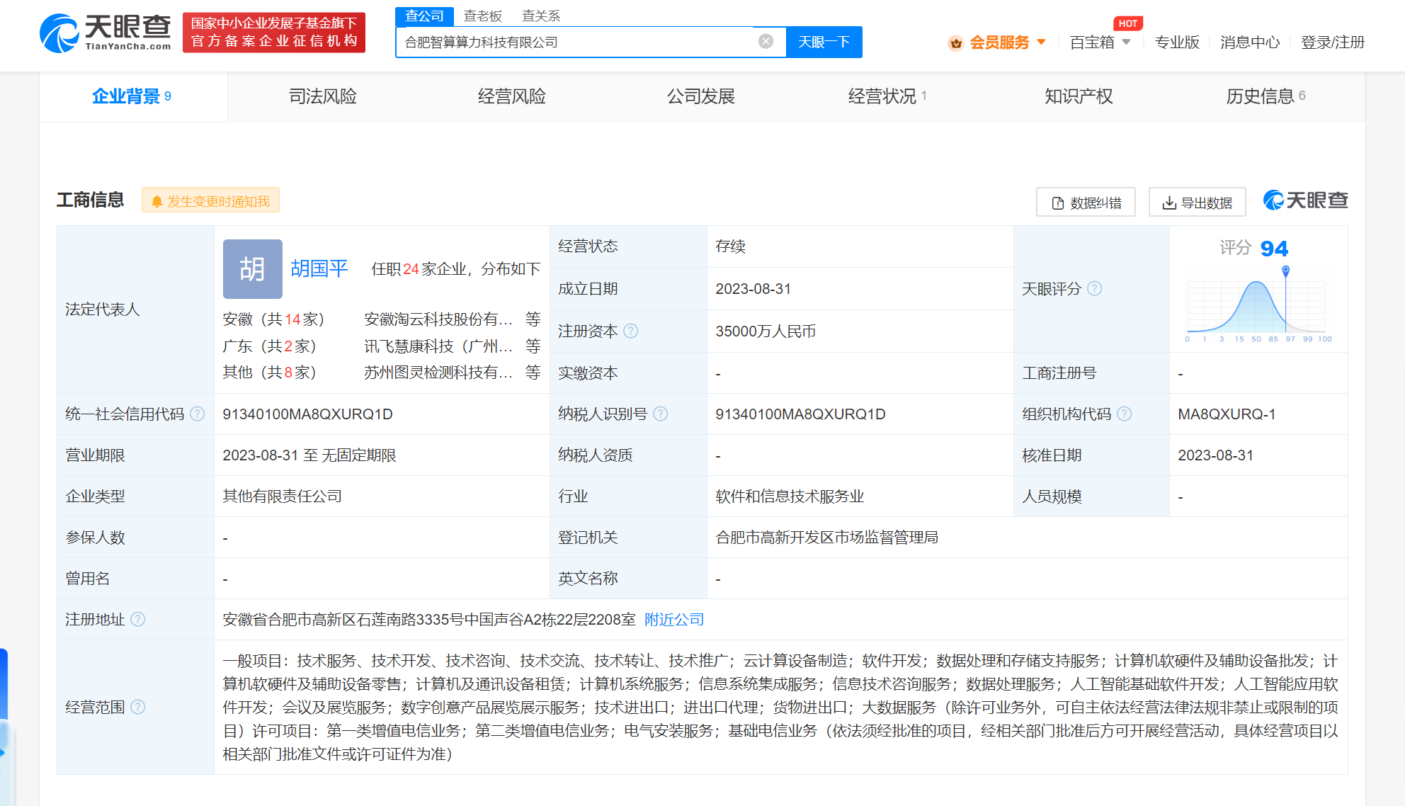Open the 注册地址 question mark tooltip
Image resolution: width=1405 pixels, height=806 pixels.
click(139, 619)
